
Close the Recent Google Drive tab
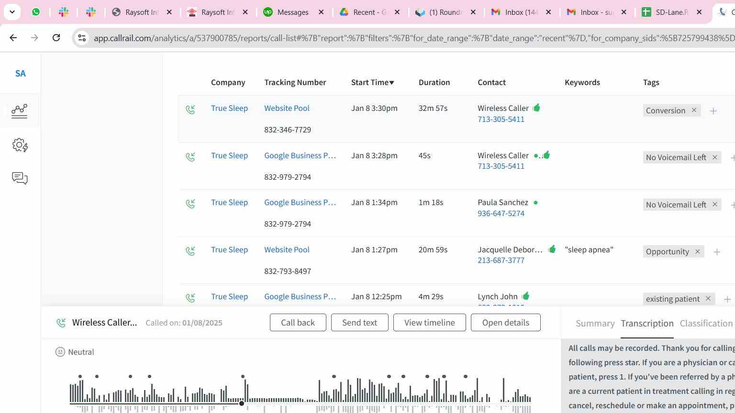[397, 12]
